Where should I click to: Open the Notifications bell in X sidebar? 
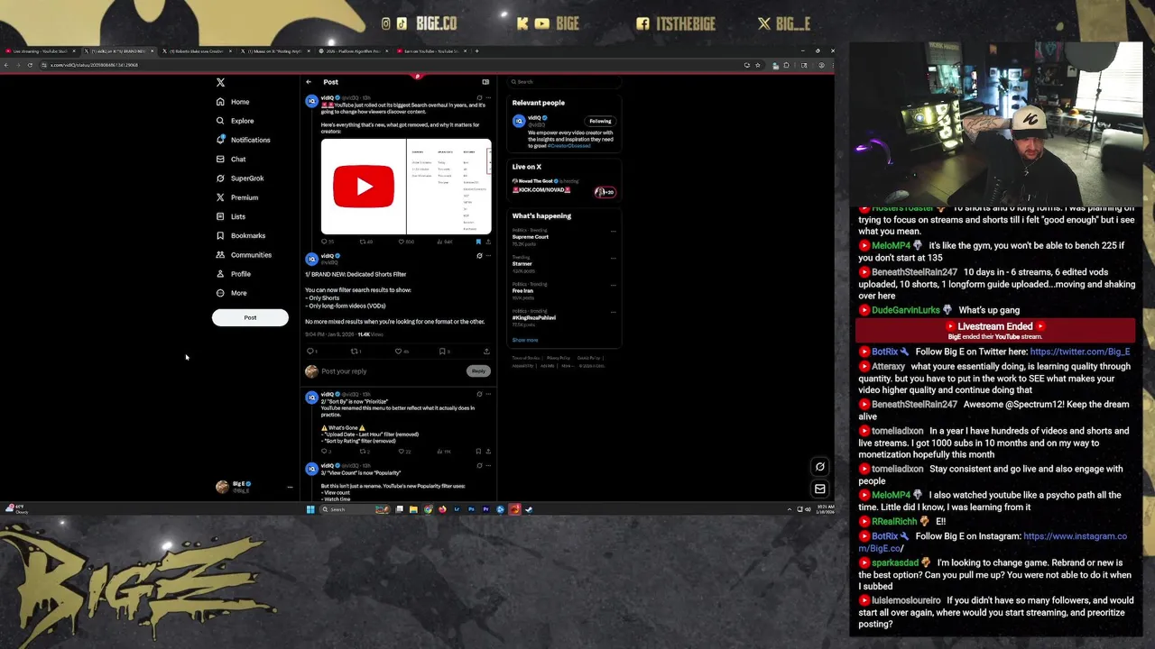coord(243,140)
